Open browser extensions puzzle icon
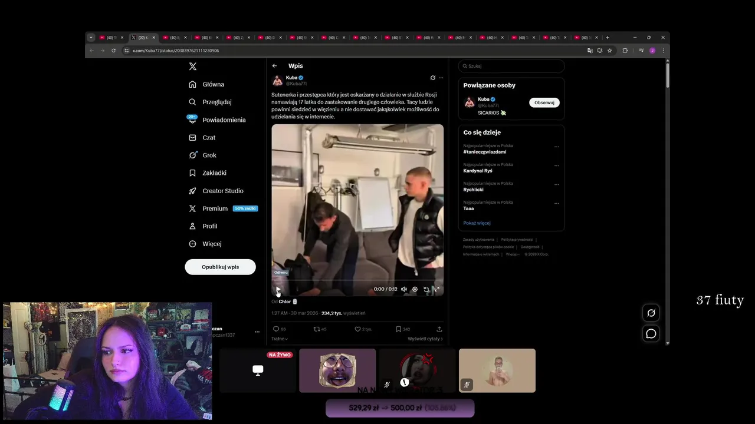Viewport: 755px width, 424px height. tap(625, 51)
